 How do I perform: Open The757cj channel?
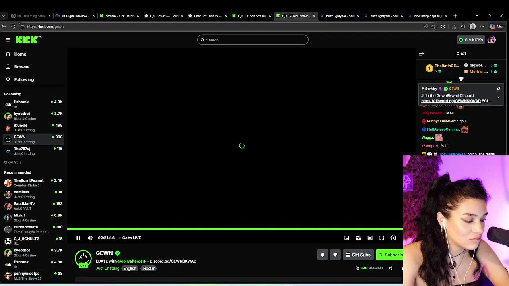click(x=33, y=151)
